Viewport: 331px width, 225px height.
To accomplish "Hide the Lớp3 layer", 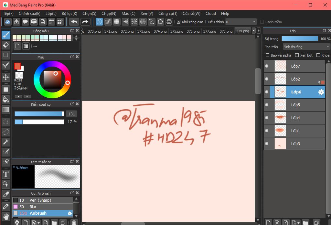I will (x=267, y=144).
